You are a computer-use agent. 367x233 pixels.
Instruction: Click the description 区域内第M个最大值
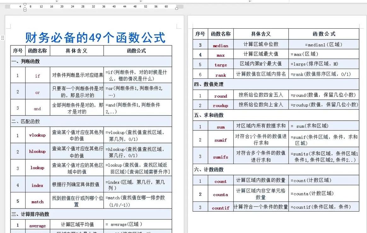click(x=261, y=64)
